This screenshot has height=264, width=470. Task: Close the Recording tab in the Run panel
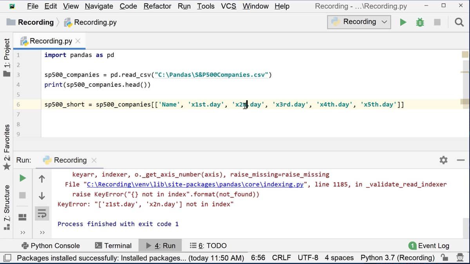[94, 160]
